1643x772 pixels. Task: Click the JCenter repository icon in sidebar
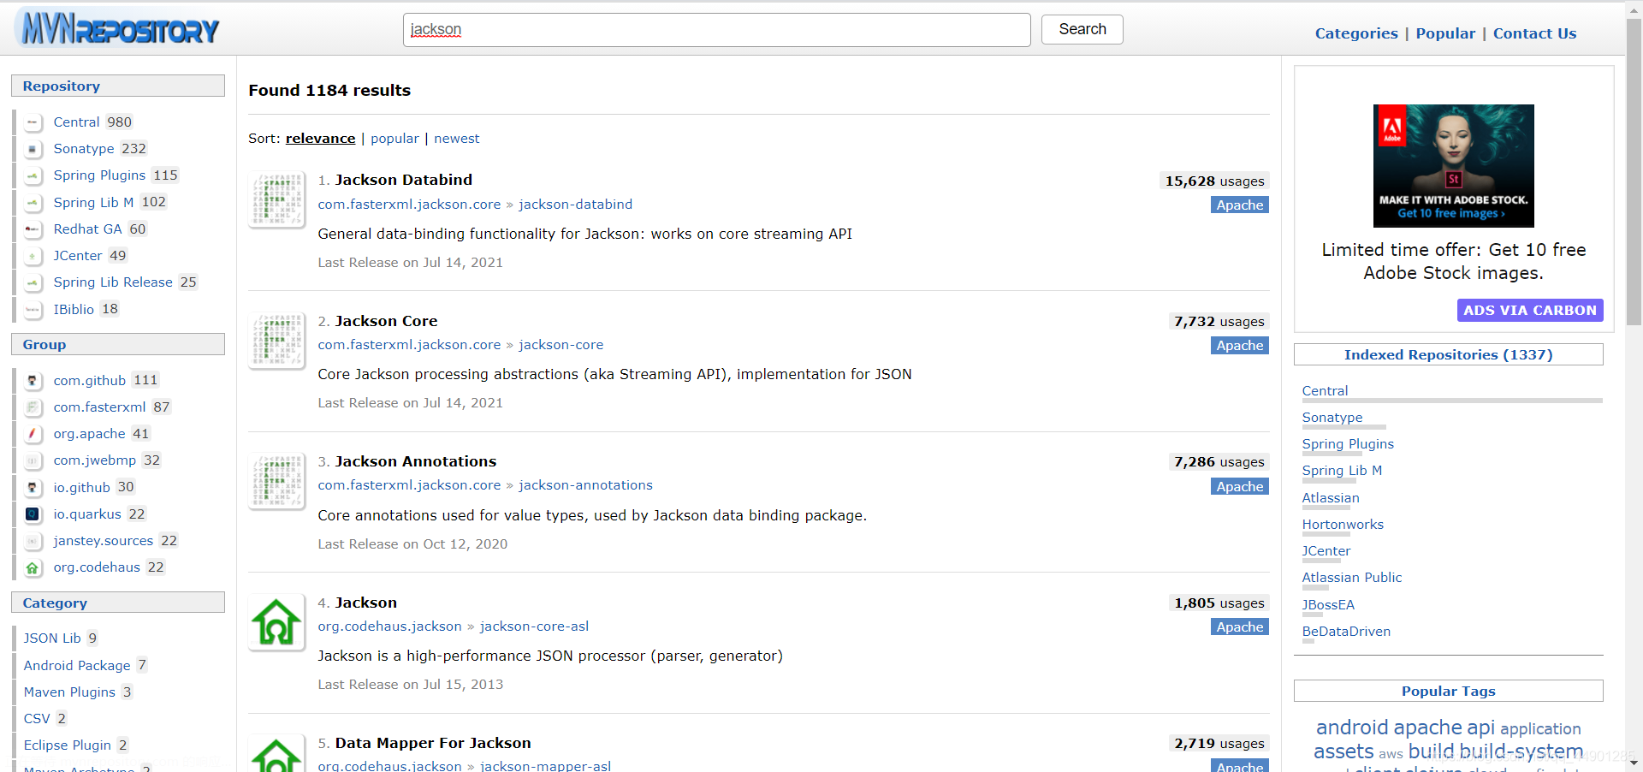click(x=33, y=256)
